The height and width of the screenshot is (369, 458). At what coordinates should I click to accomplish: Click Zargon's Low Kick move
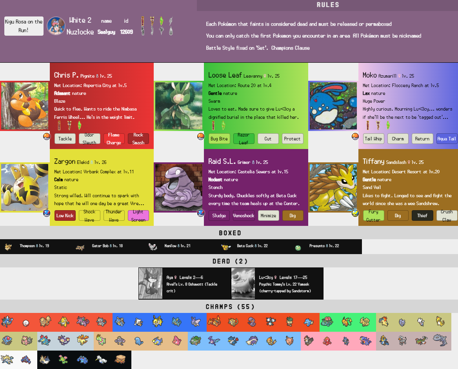65,216
